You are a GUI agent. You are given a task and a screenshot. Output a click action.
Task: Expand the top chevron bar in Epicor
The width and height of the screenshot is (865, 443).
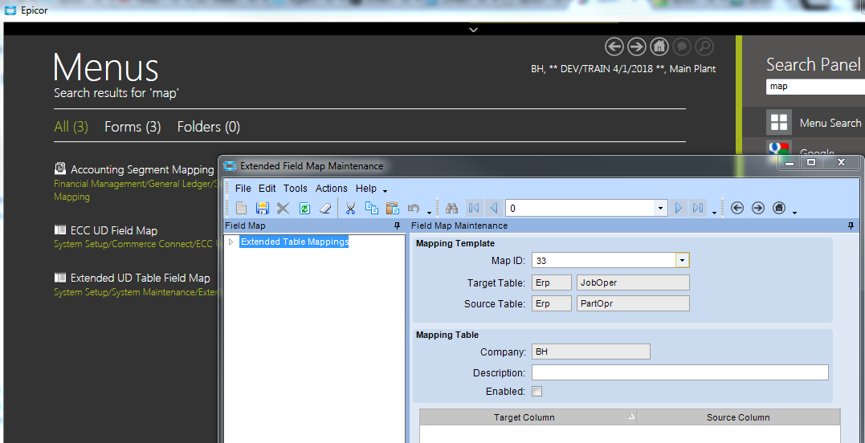point(473,29)
